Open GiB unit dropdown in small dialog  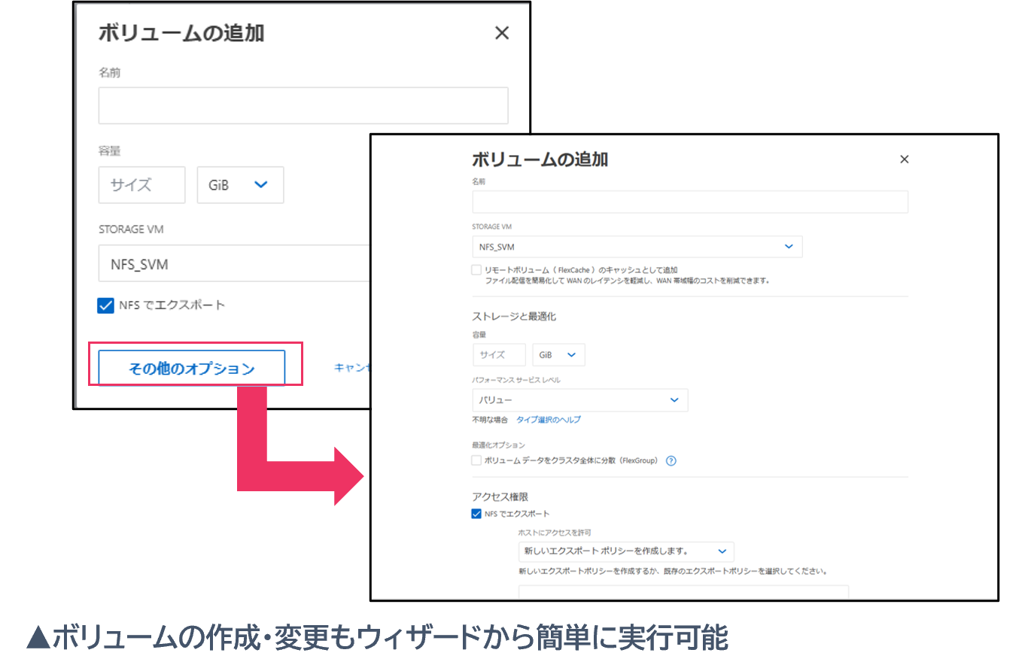tap(240, 185)
